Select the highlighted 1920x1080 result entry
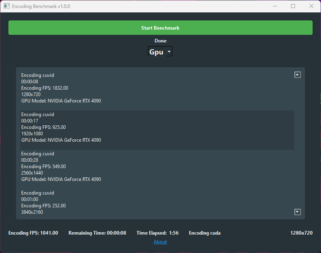 (x=157, y=130)
